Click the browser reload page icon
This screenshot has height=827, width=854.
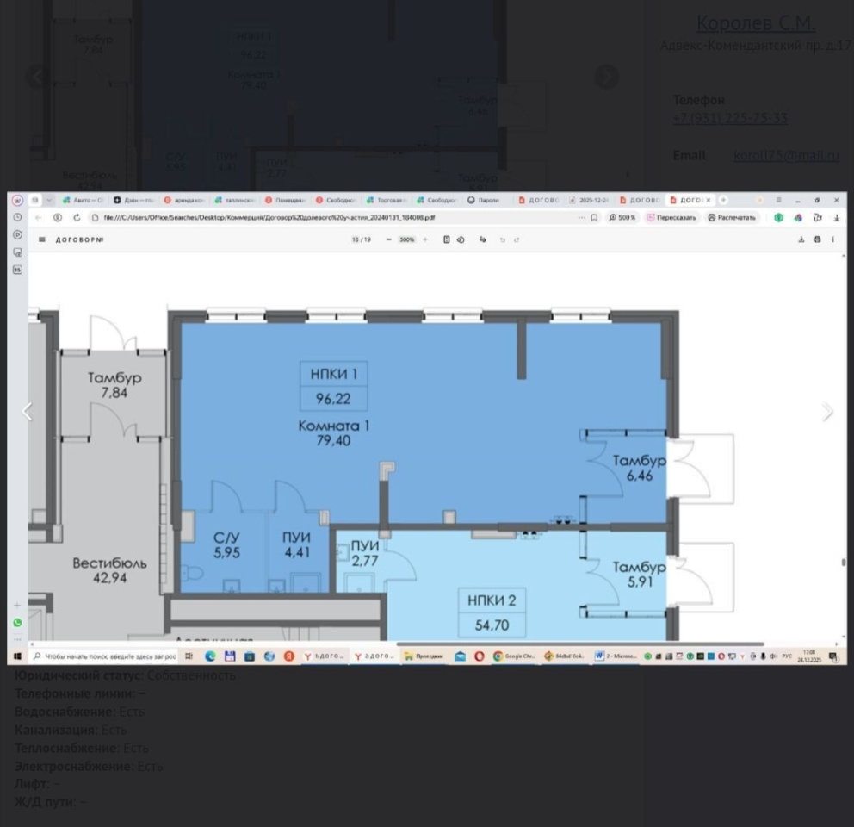pyautogui.click(x=77, y=218)
